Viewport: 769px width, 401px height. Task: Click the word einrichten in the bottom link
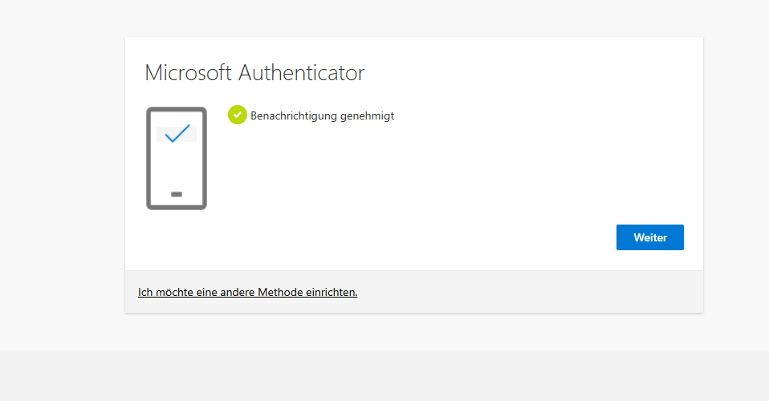coord(331,292)
